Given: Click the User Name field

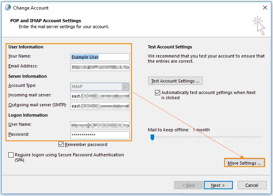Looking at the screenshot, I should [x=100, y=125].
